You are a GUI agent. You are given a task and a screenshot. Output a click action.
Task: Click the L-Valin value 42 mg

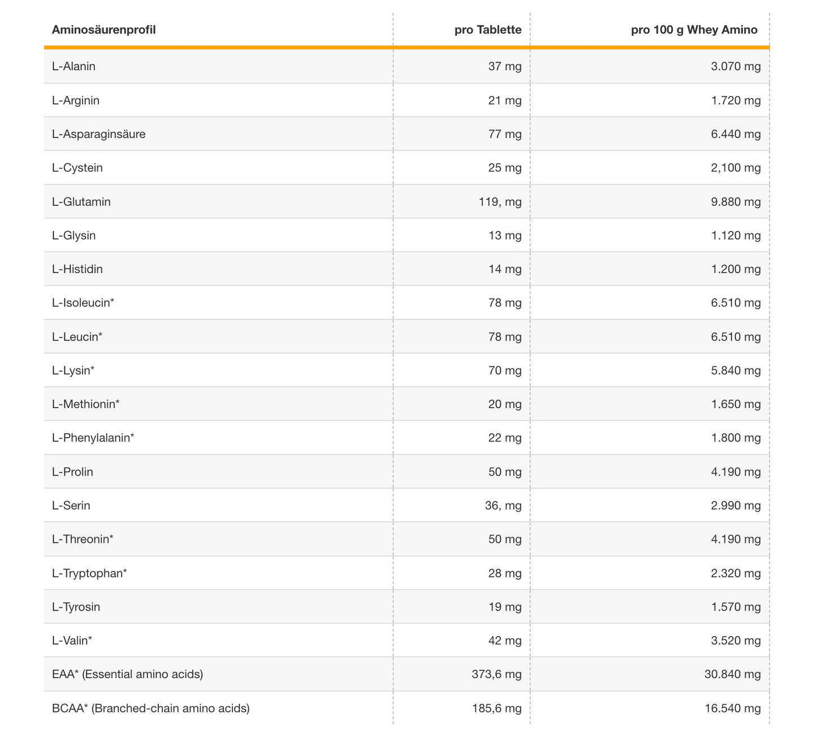tap(504, 641)
